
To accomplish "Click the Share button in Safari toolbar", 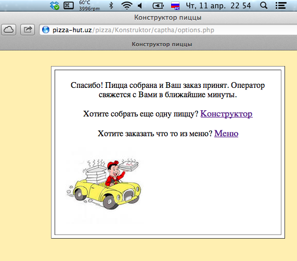I will [x=28, y=30].
